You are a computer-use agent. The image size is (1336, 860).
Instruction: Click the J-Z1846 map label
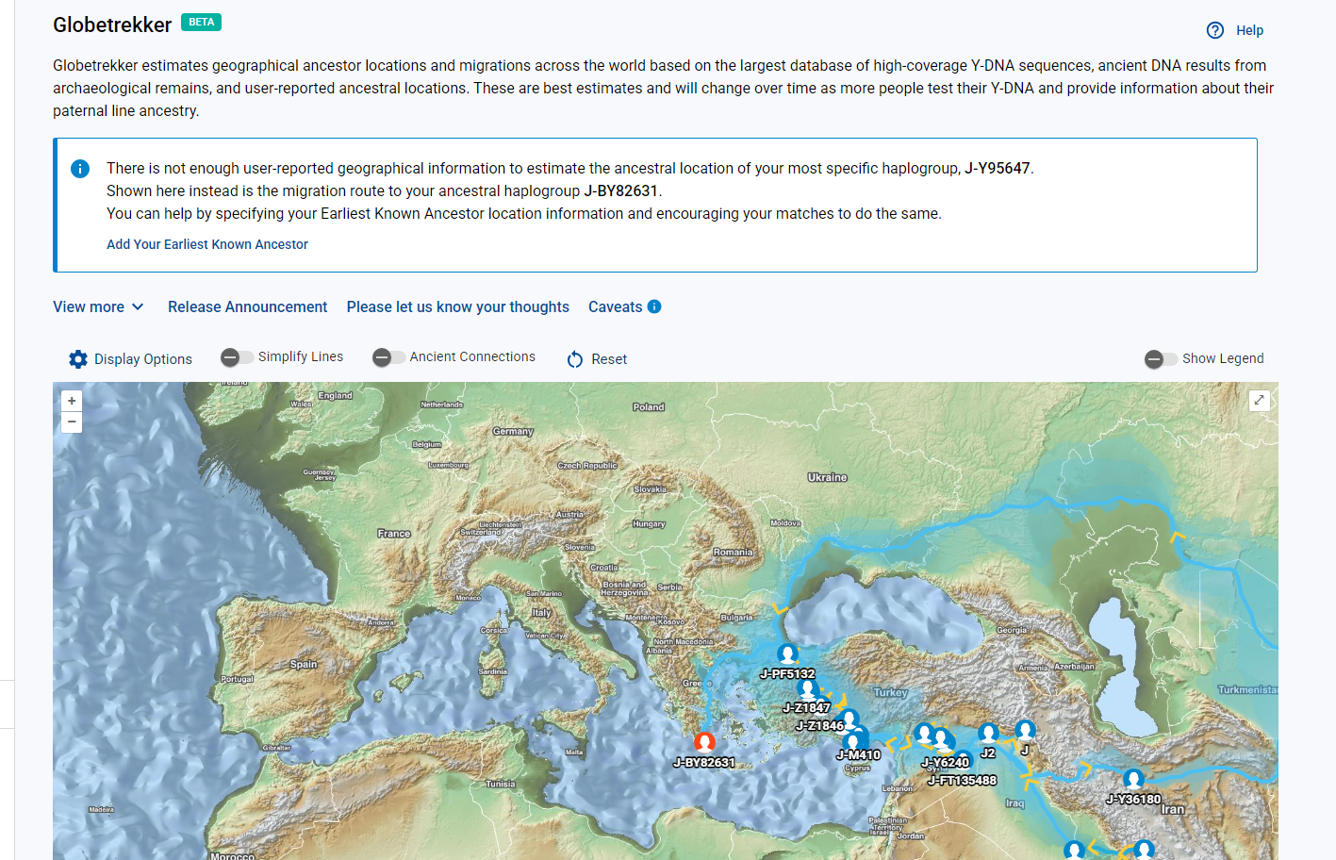pos(820,726)
